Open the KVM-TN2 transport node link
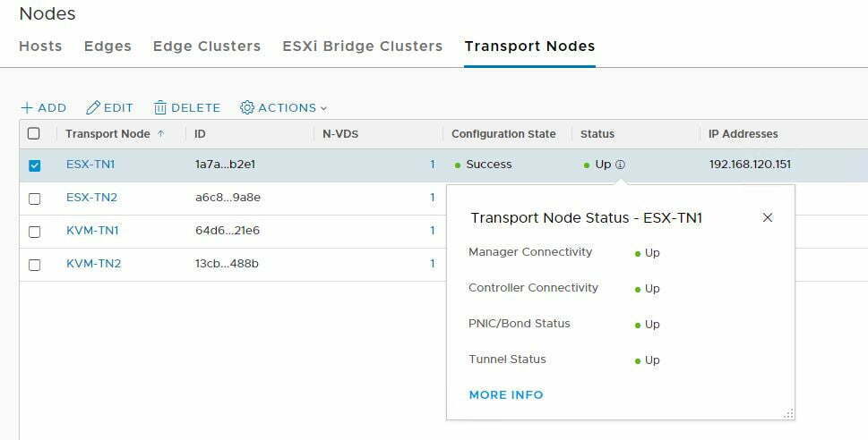 [x=93, y=264]
